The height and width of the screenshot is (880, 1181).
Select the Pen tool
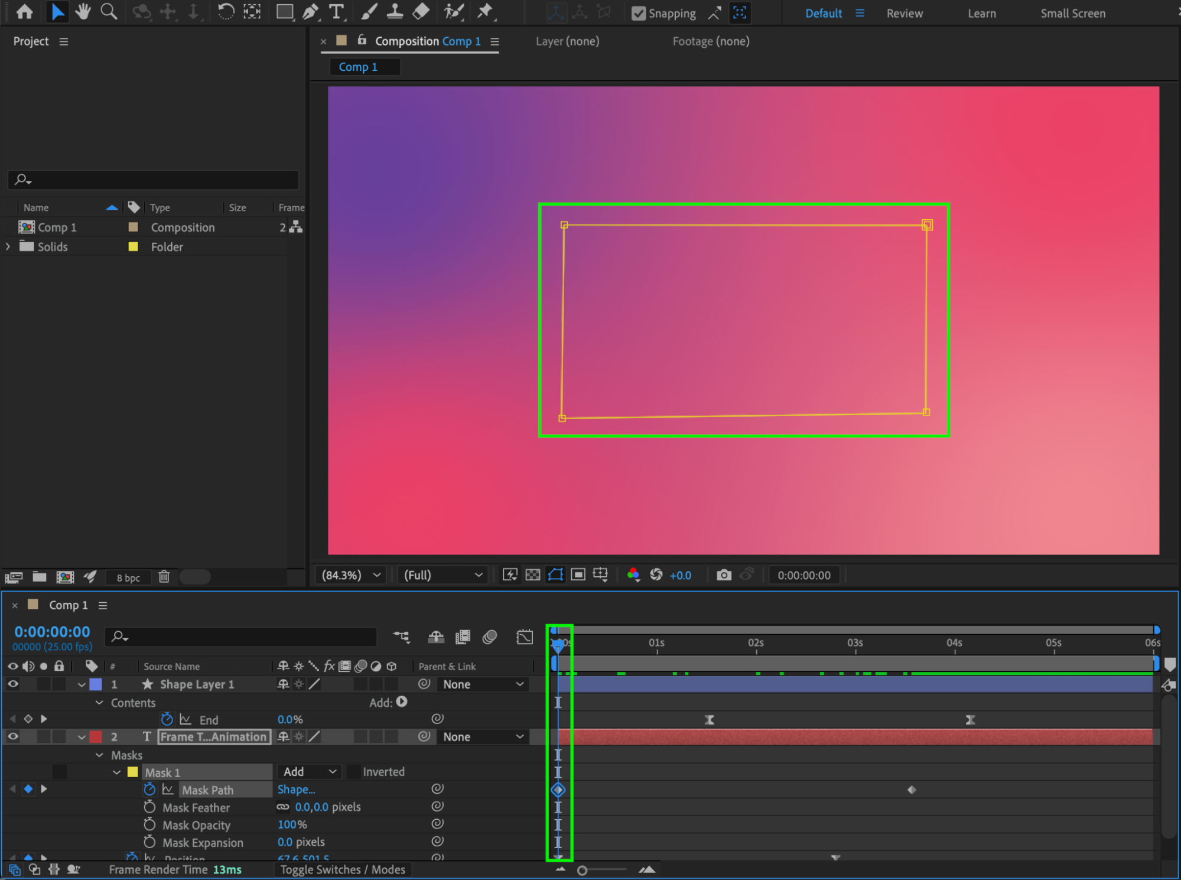pyautogui.click(x=310, y=12)
